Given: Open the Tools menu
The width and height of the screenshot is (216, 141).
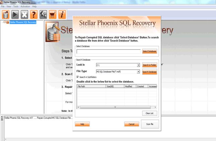Looking at the screenshot, I should coord(16,6).
